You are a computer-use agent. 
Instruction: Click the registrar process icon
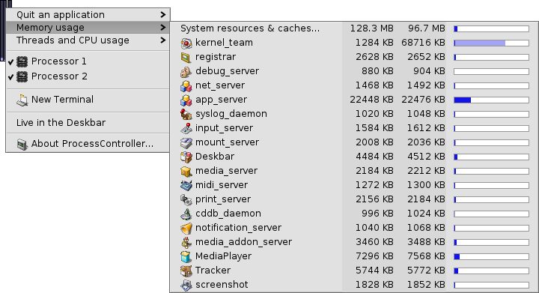click(x=186, y=57)
